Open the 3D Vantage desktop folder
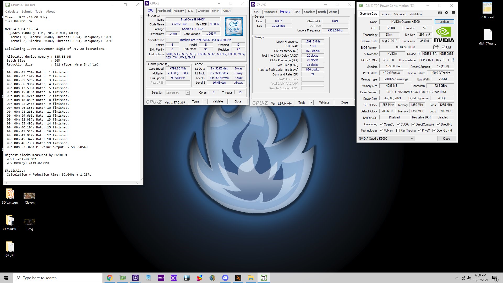503x283 pixels. pos(10,197)
